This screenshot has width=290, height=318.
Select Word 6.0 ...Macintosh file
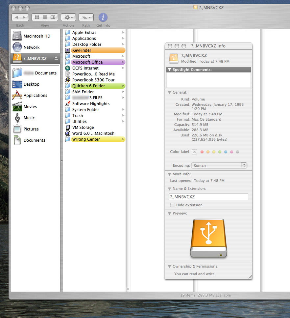click(x=95, y=133)
